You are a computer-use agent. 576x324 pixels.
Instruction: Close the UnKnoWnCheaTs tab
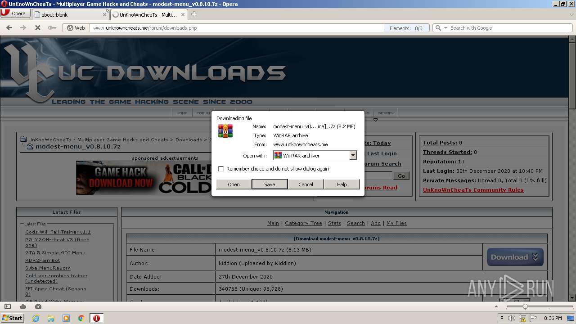coord(182,14)
